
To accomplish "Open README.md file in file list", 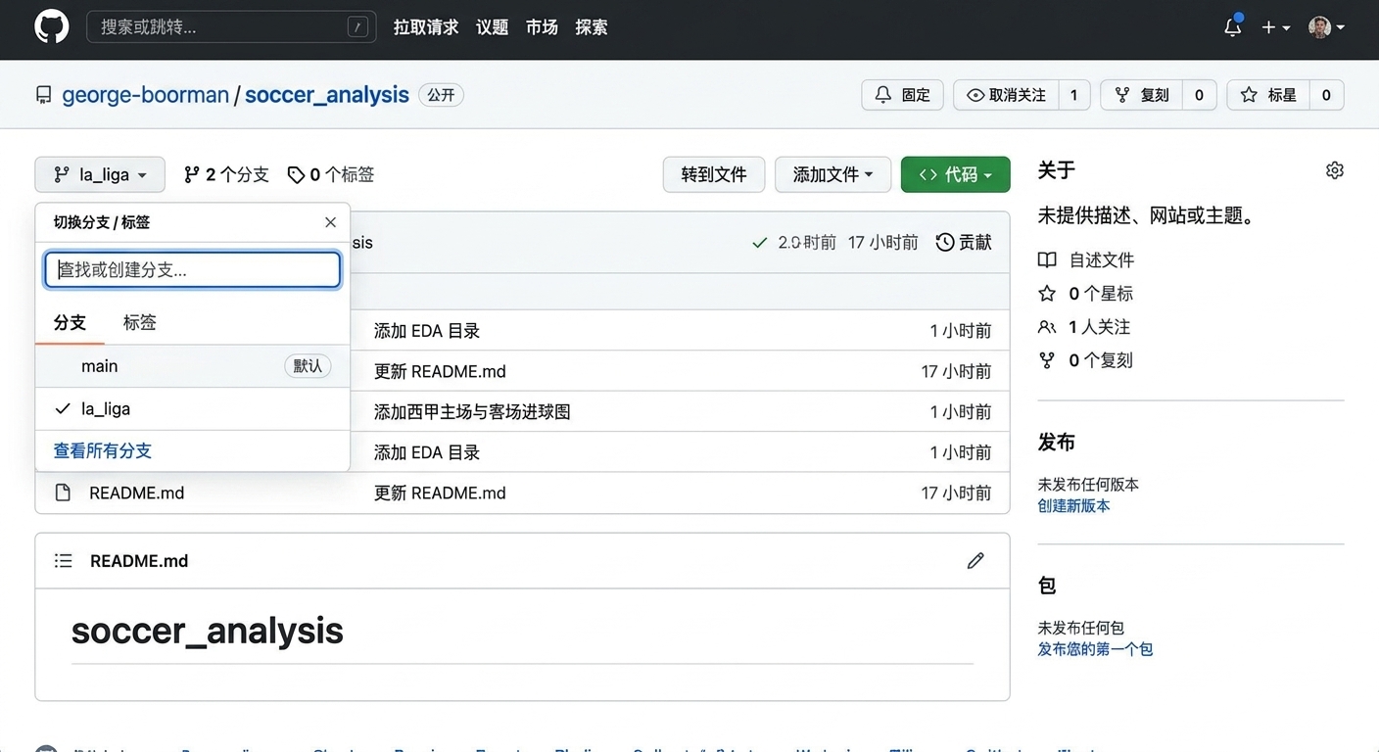I will 137,493.
